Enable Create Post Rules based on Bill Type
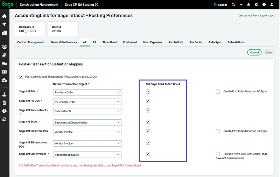This screenshot has width=280, height=177. (x=218, y=131)
